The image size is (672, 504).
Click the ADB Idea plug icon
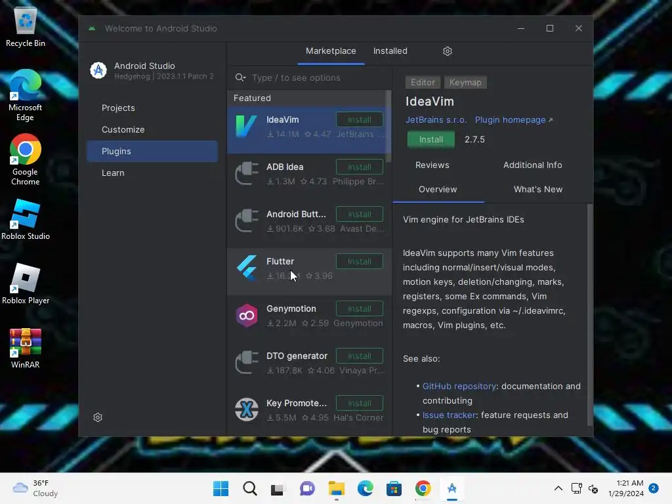pyautogui.click(x=247, y=173)
